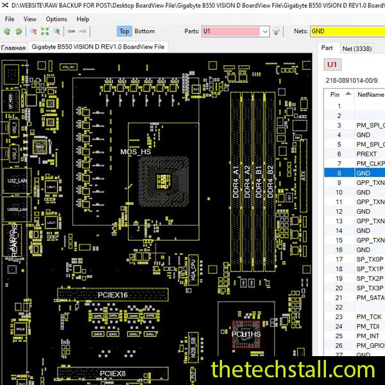Open the Parts dropdown arrow

pyautogui.click(x=265, y=31)
